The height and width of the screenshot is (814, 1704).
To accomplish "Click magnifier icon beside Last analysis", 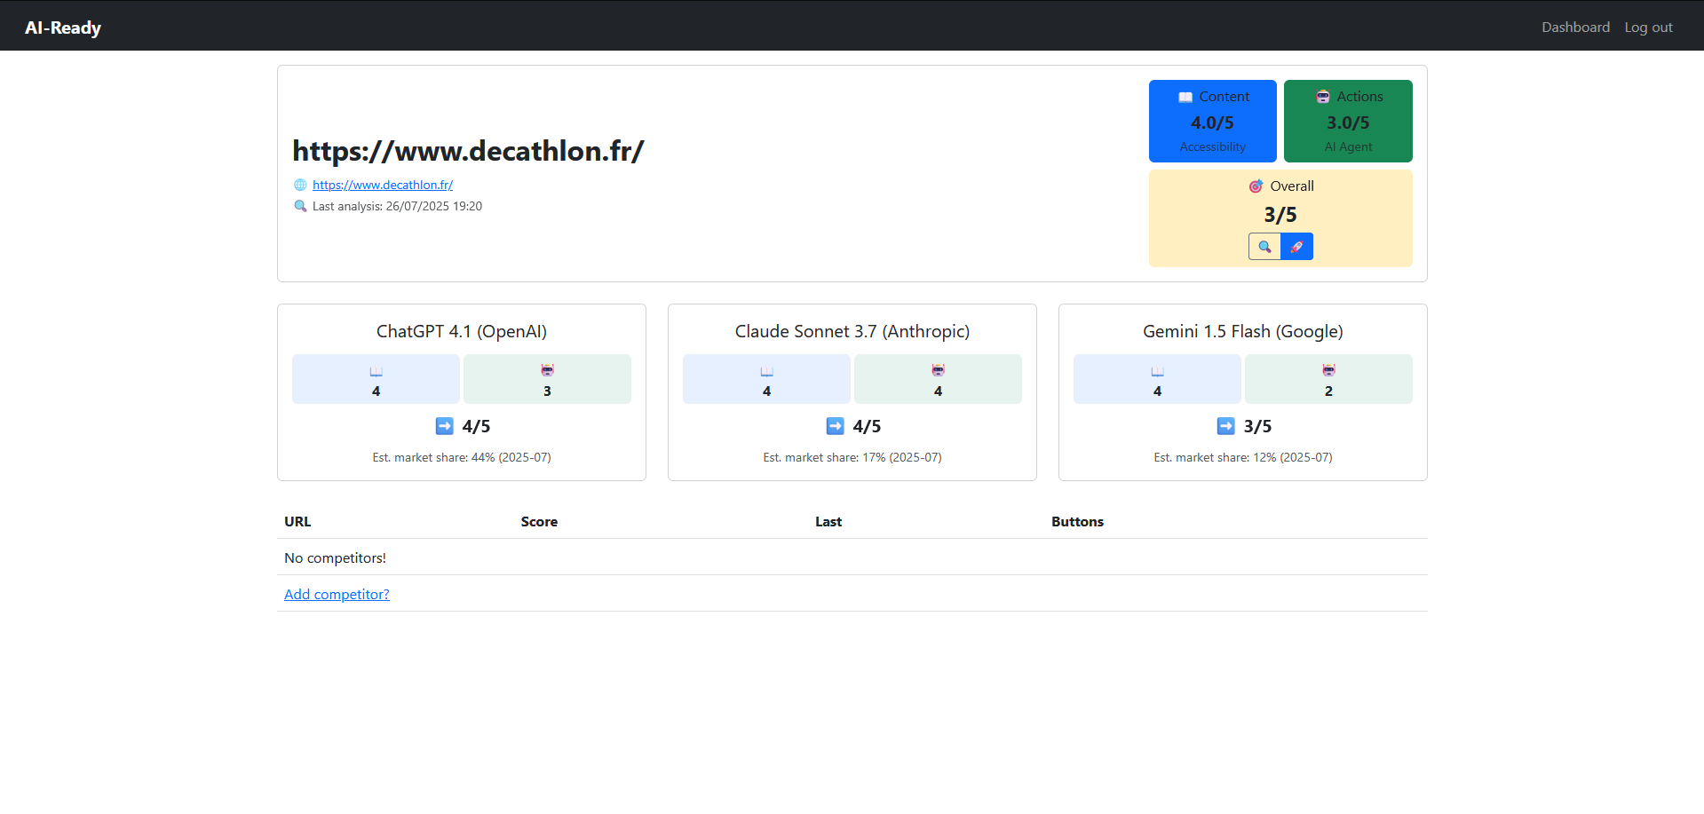I will point(300,206).
